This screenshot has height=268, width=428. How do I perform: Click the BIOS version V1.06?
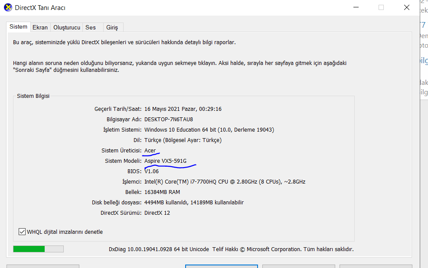[x=151, y=171]
